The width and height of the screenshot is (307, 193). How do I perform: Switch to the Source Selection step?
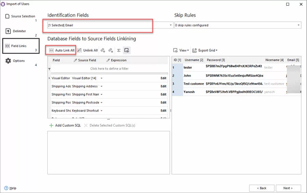(x=20, y=16)
